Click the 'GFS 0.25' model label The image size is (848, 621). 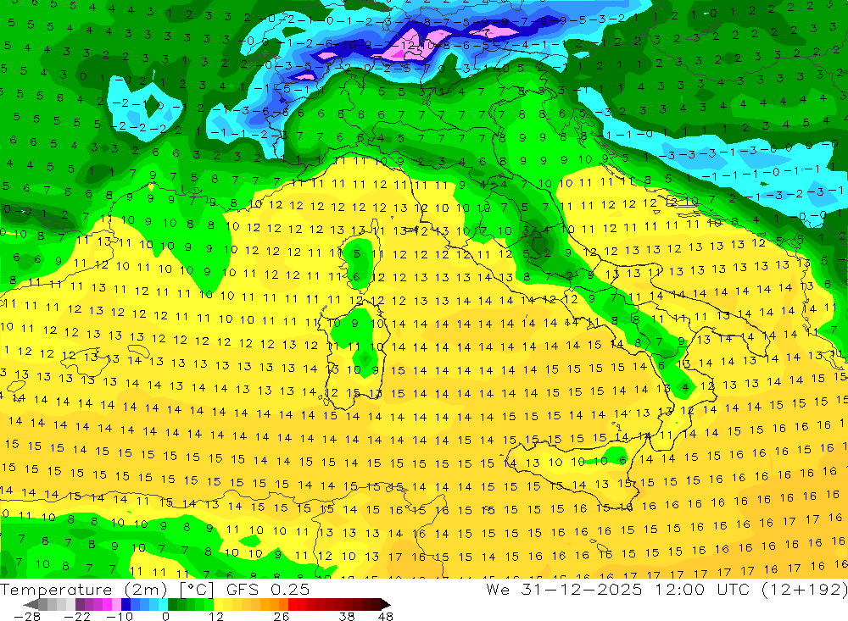(x=268, y=589)
